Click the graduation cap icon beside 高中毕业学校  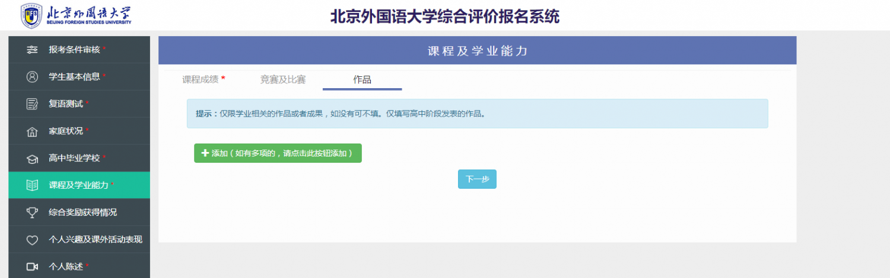[33, 159]
